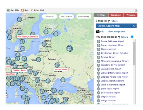
Task: Click the airplane marker east of Finland
Action: 56,34
